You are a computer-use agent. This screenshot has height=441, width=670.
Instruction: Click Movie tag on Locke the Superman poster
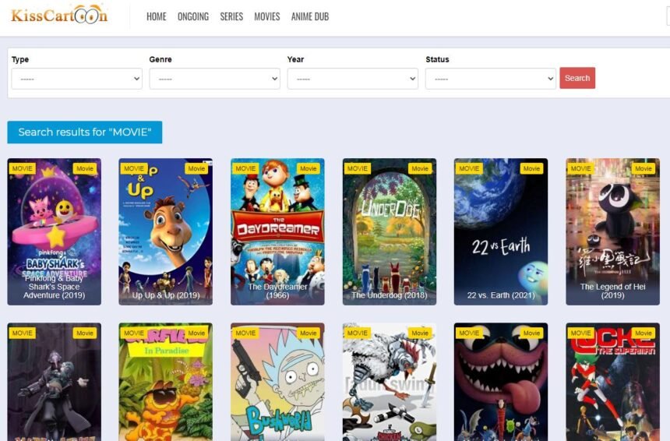(x=644, y=333)
